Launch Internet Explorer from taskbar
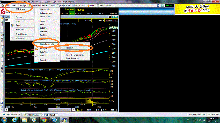This screenshot has height=123, width=220. [x=14, y=120]
